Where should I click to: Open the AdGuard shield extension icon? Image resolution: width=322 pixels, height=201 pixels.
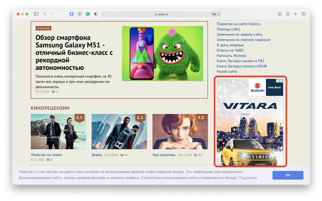pyautogui.click(x=80, y=14)
